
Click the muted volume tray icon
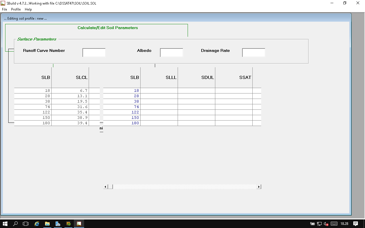click(x=326, y=224)
